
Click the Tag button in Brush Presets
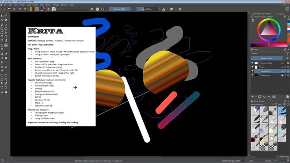coord(278,105)
